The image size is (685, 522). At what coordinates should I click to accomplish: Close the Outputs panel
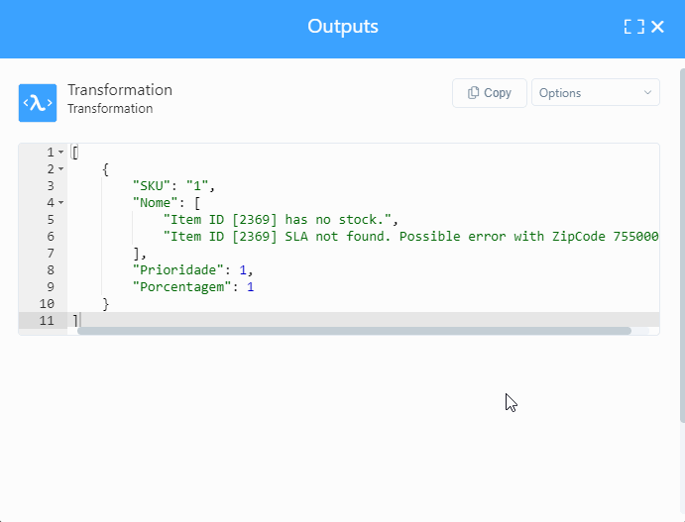tap(658, 27)
